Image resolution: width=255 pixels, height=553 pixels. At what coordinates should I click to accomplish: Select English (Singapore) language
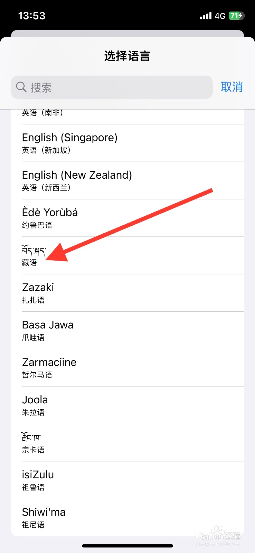coord(127,143)
